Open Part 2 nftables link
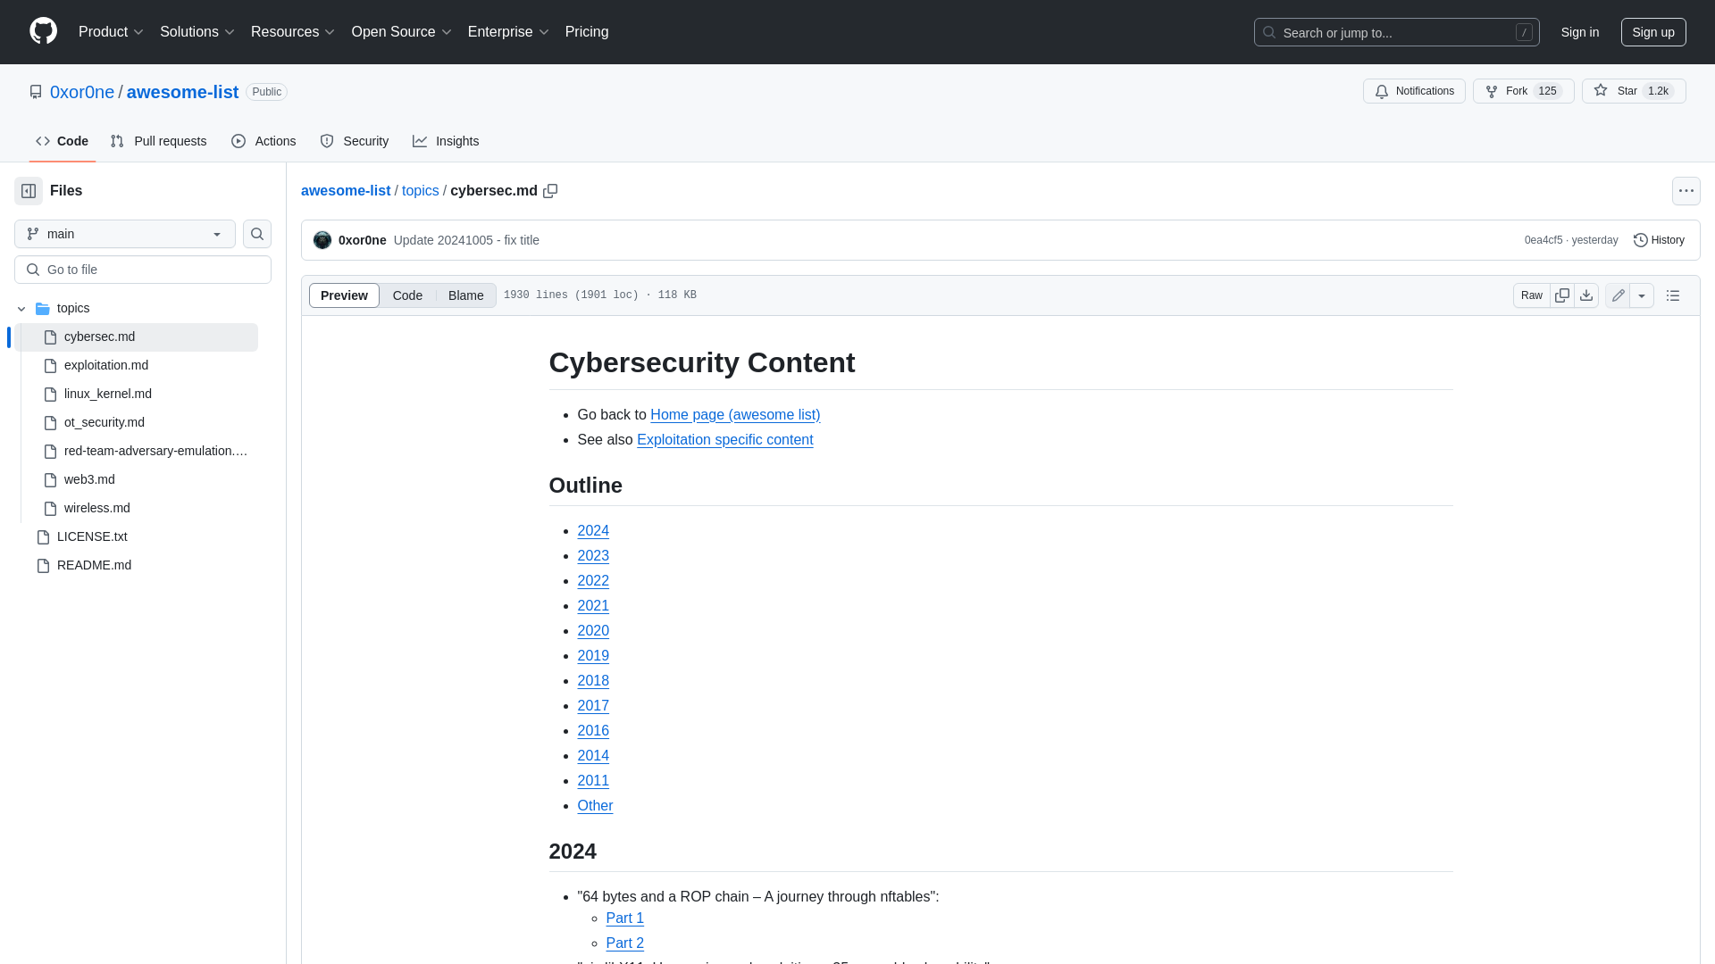Image resolution: width=1715 pixels, height=964 pixels. pyautogui.click(x=624, y=943)
